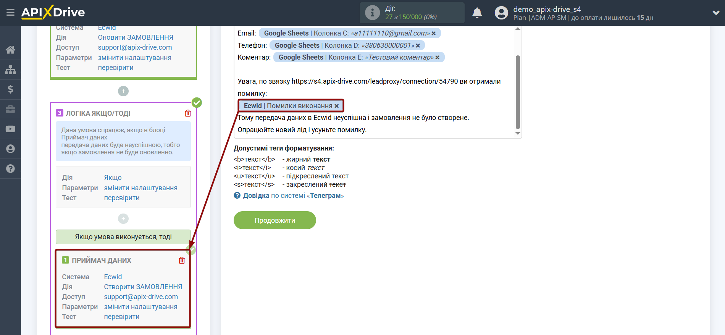
Task: Open Ecwid system link in ПРИЙМАЧ ДАНИХ
Action: pyautogui.click(x=113, y=277)
